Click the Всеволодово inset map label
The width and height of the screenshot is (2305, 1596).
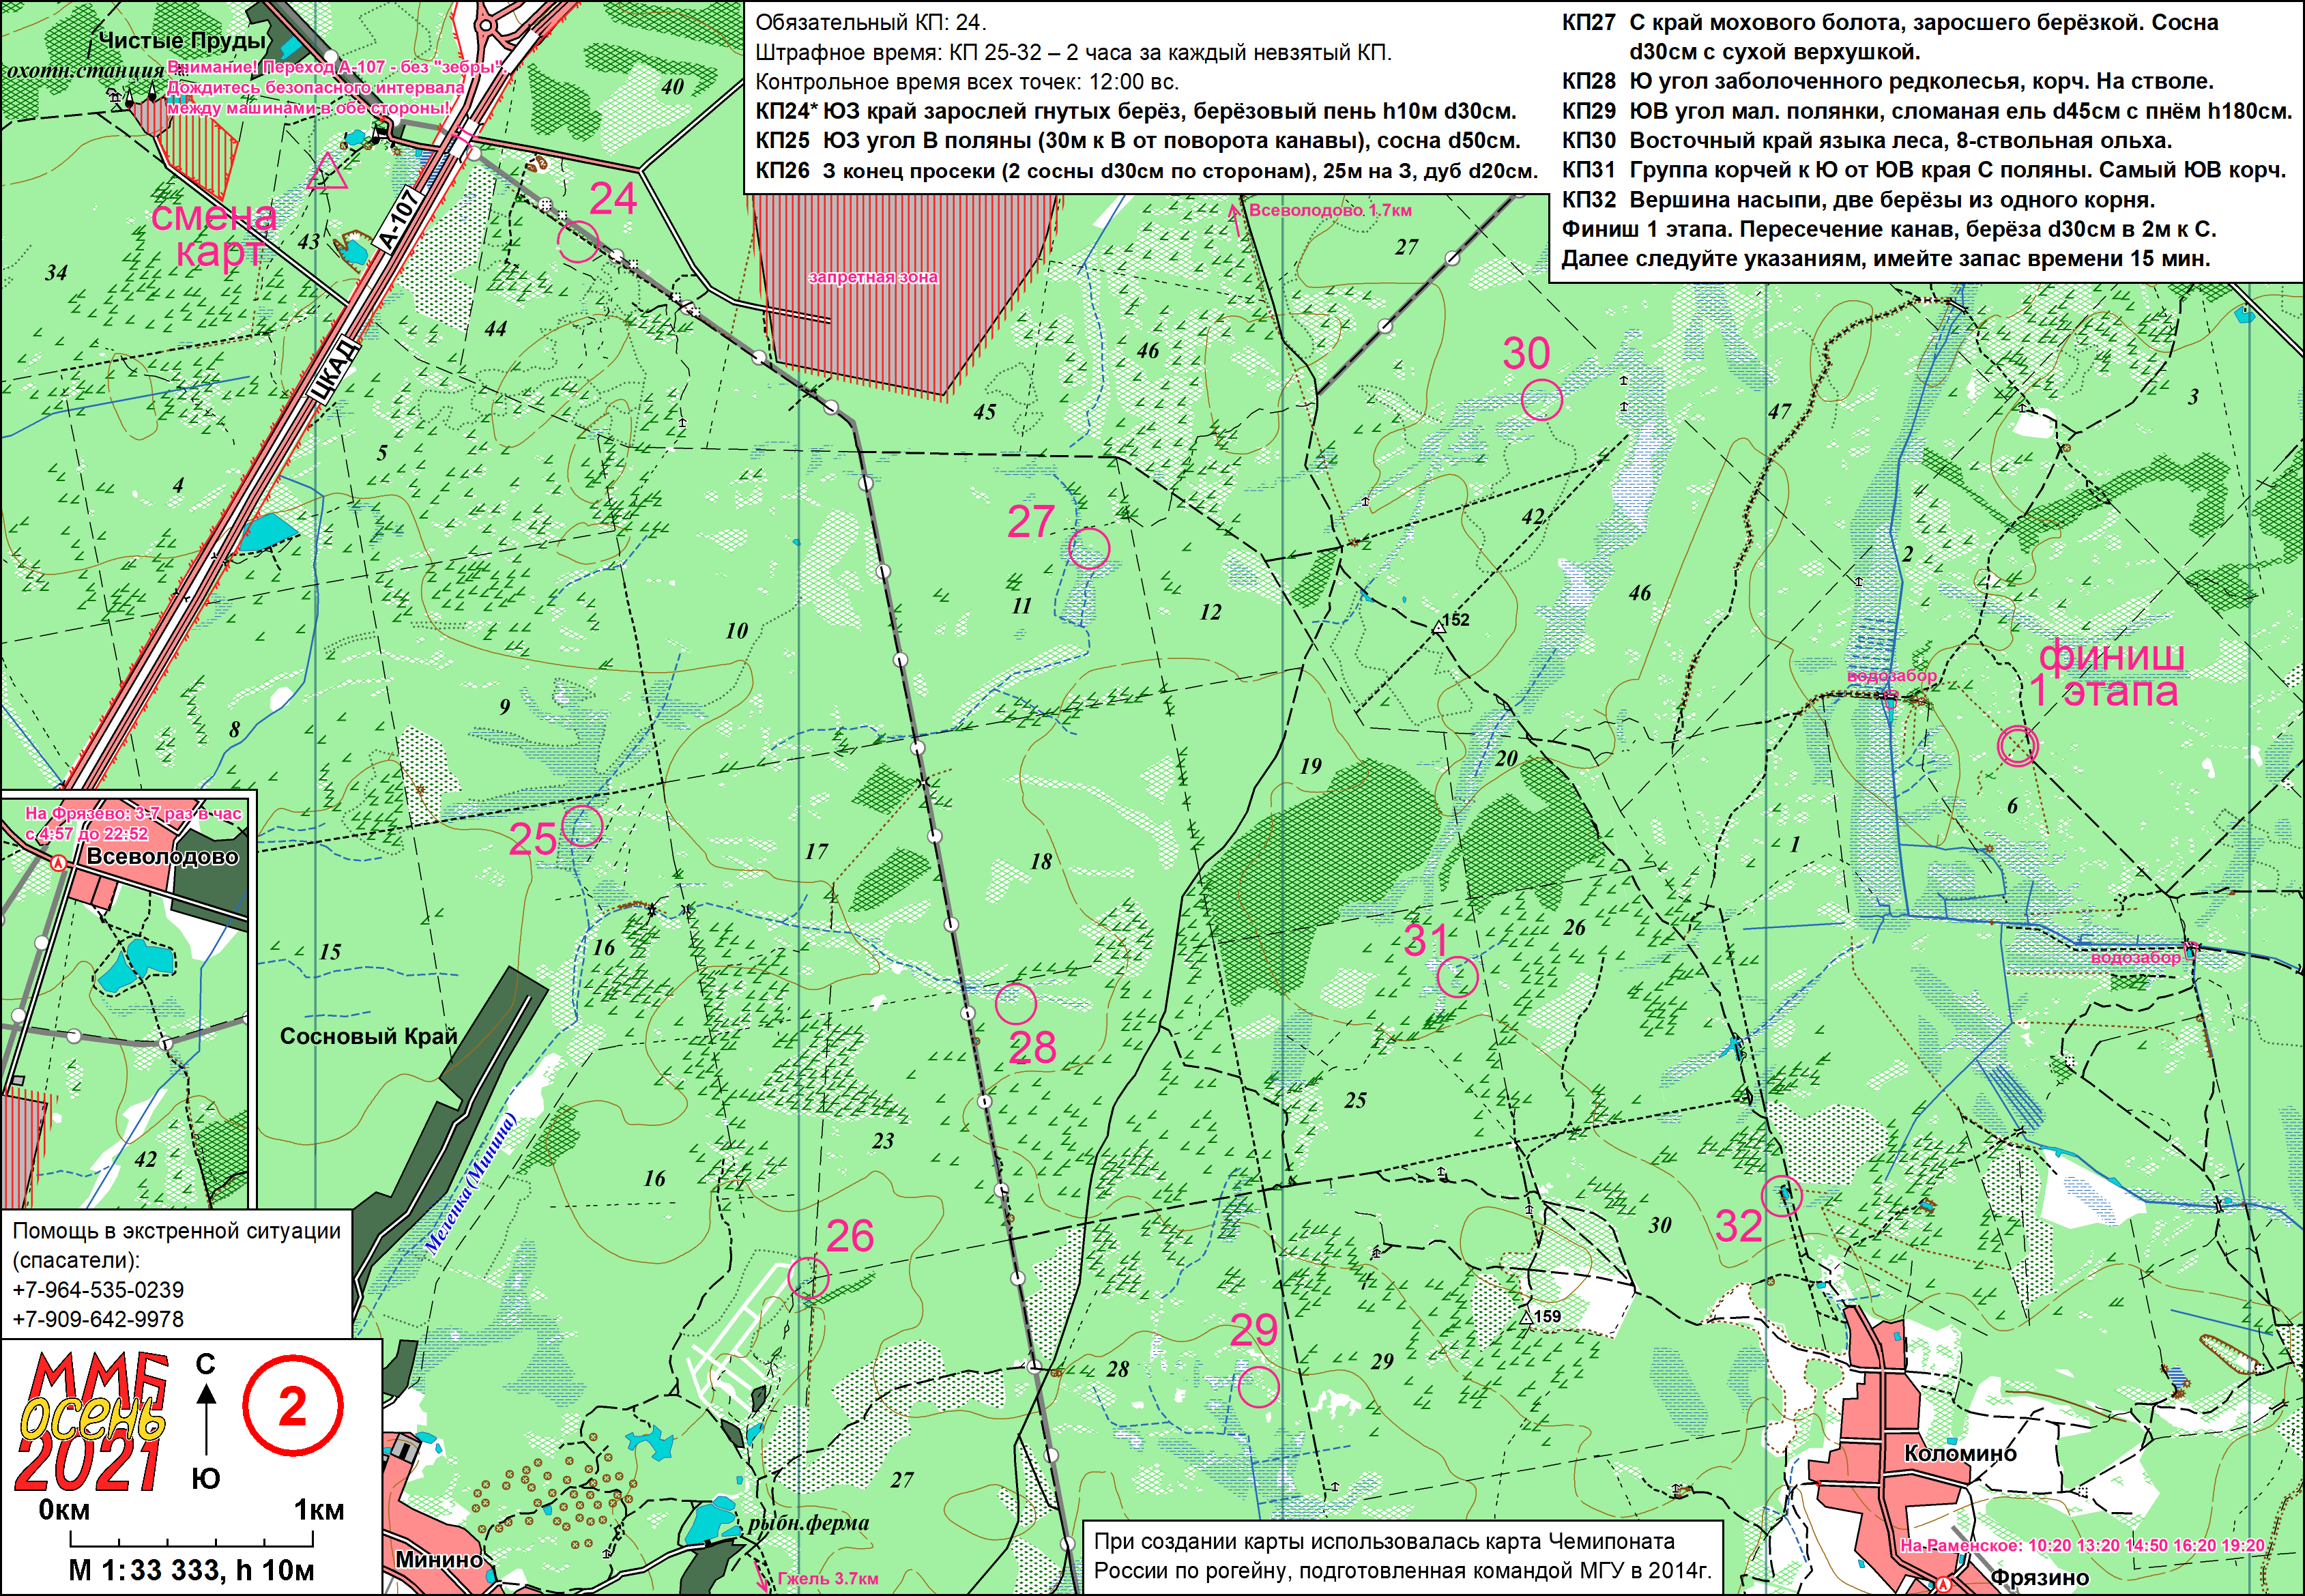(163, 857)
